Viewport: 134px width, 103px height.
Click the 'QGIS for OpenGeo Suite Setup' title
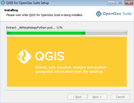(27, 3)
